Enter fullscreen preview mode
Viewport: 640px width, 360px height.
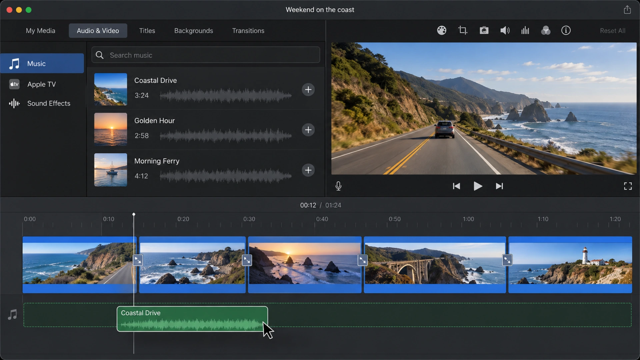628,186
